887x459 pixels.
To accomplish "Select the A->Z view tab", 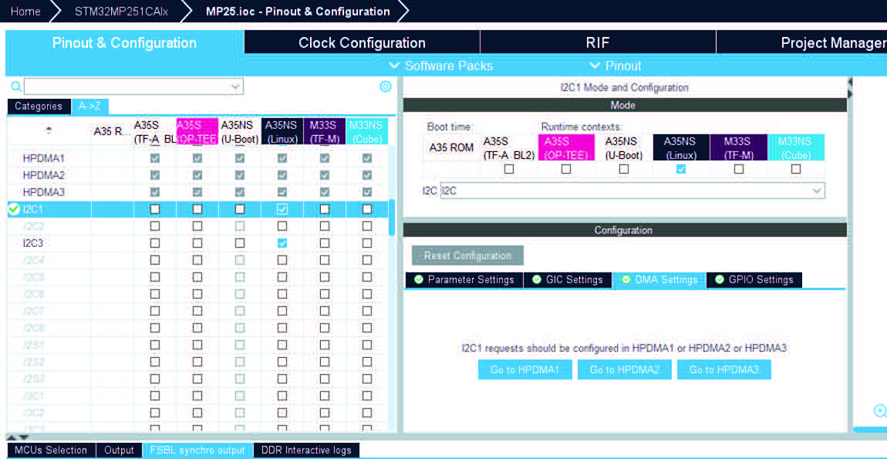I will coord(90,106).
